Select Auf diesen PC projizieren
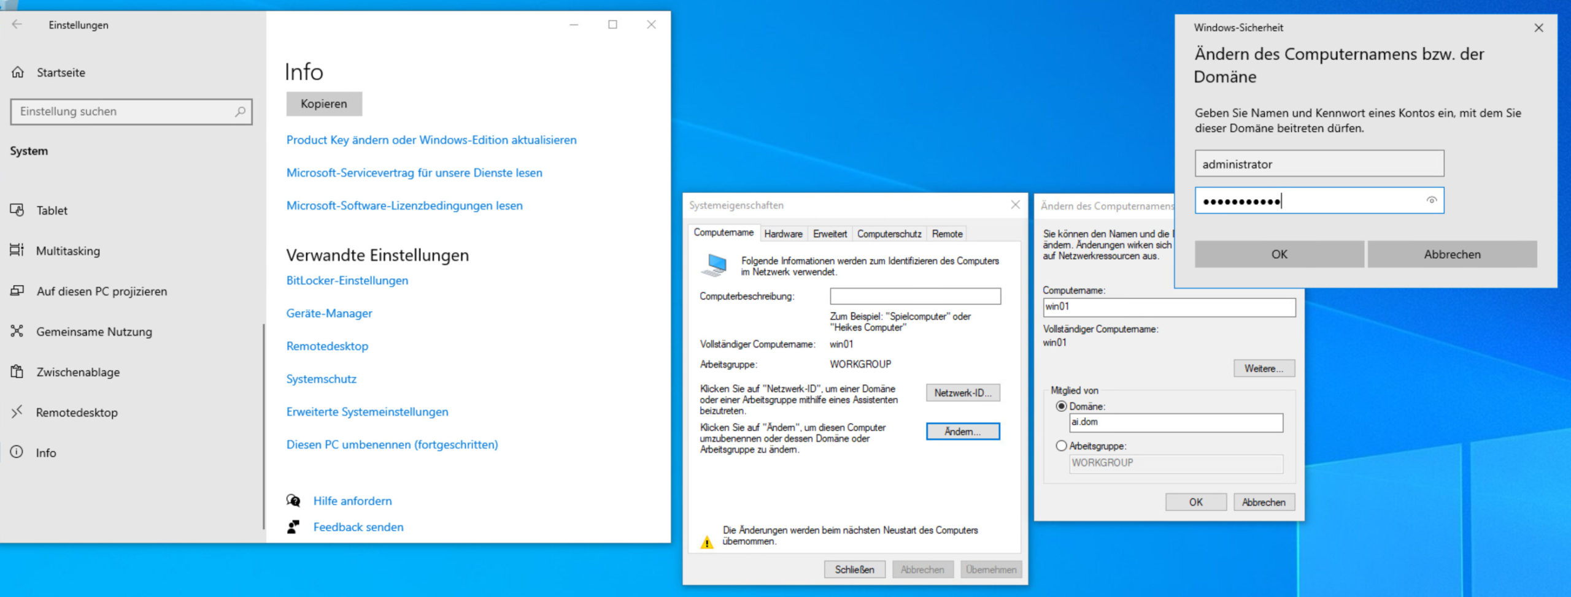 [101, 291]
